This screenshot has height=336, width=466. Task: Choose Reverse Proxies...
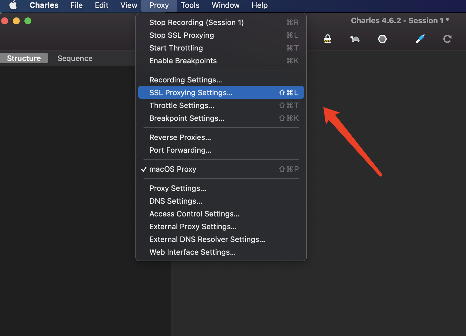pos(221,137)
